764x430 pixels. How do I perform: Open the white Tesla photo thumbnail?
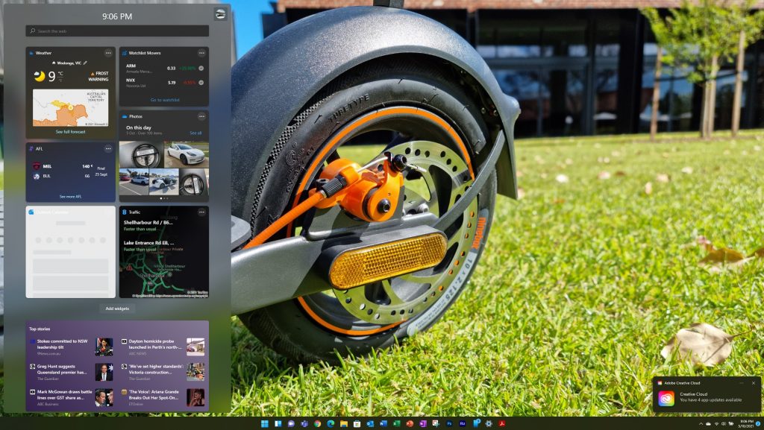point(186,154)
